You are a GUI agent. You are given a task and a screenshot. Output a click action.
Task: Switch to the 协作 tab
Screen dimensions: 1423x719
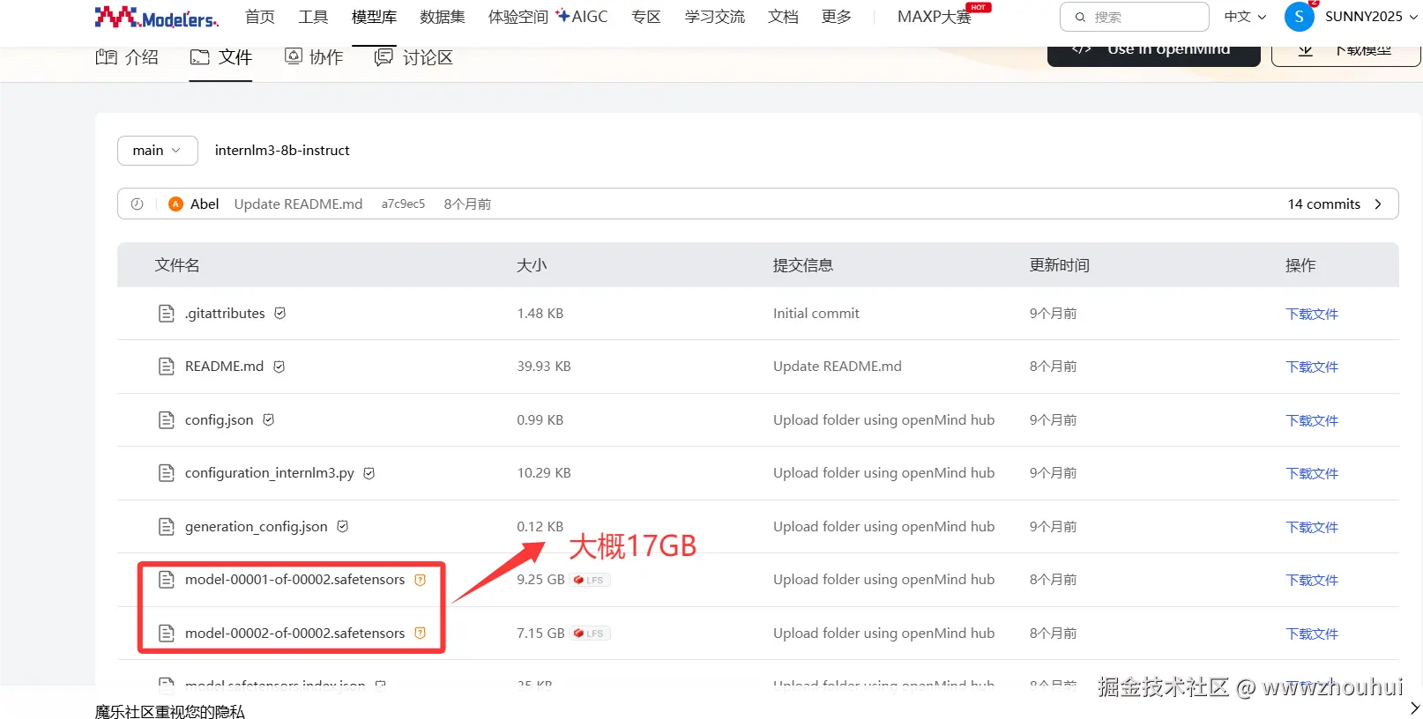314,57
